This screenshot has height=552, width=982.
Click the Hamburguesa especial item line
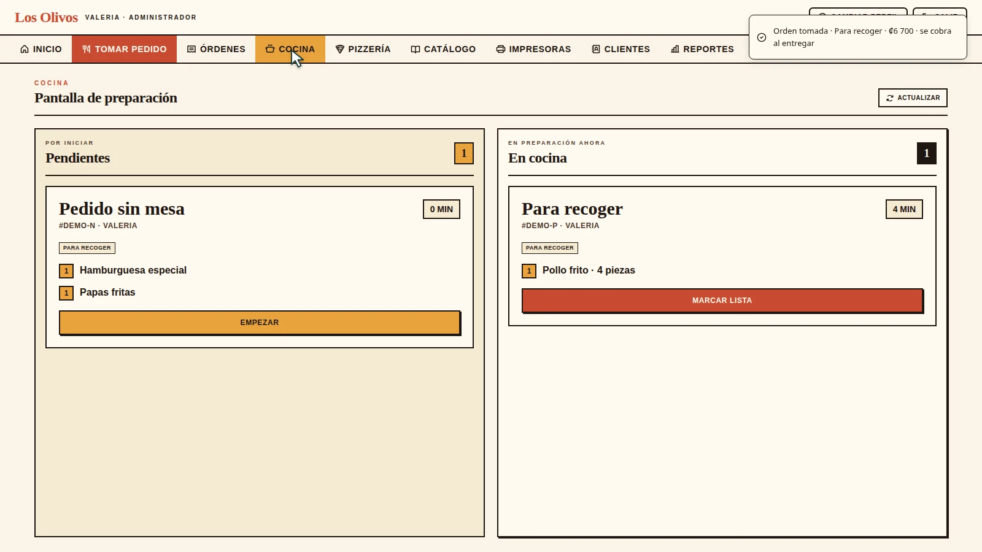123,270
